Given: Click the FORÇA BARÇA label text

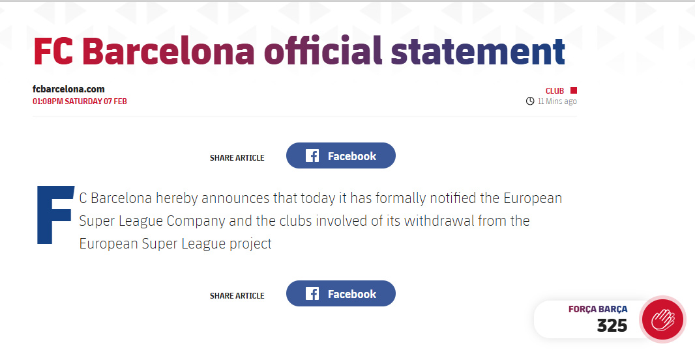Looking at the screenshot, I should coord(598,310).
